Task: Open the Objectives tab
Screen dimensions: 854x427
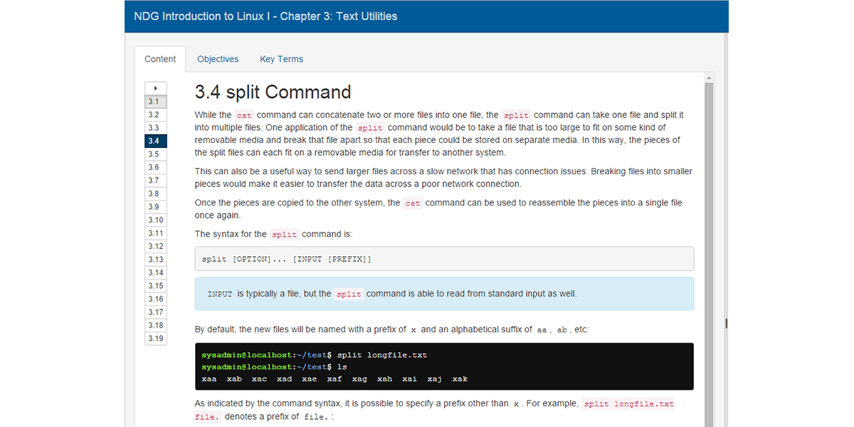Action: [218, 59]
